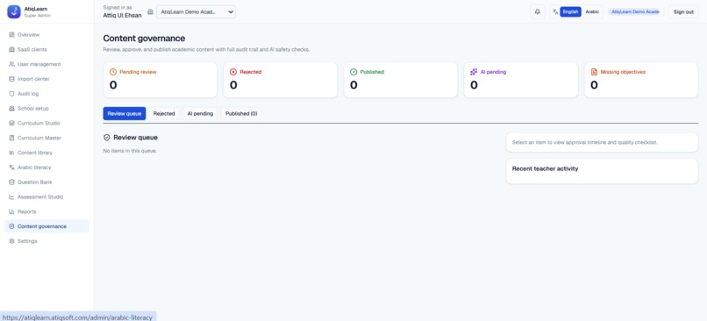Click the Rejected stat card
Screen dimensions: 707x321
point(281,80)
